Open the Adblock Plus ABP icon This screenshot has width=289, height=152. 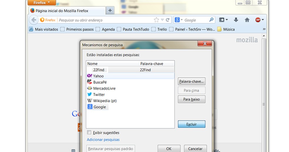[258, 20]
